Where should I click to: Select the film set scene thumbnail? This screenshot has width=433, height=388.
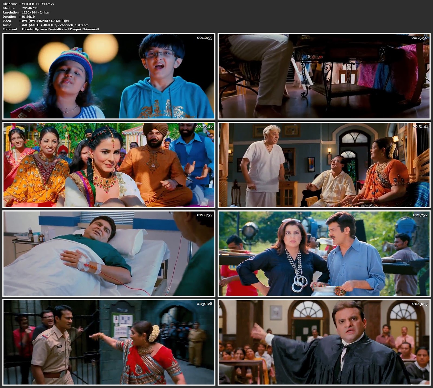tap(324, 254)
